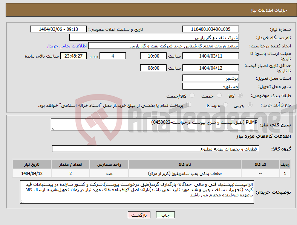Click the validity hour field 08:00

click(153, 68)
